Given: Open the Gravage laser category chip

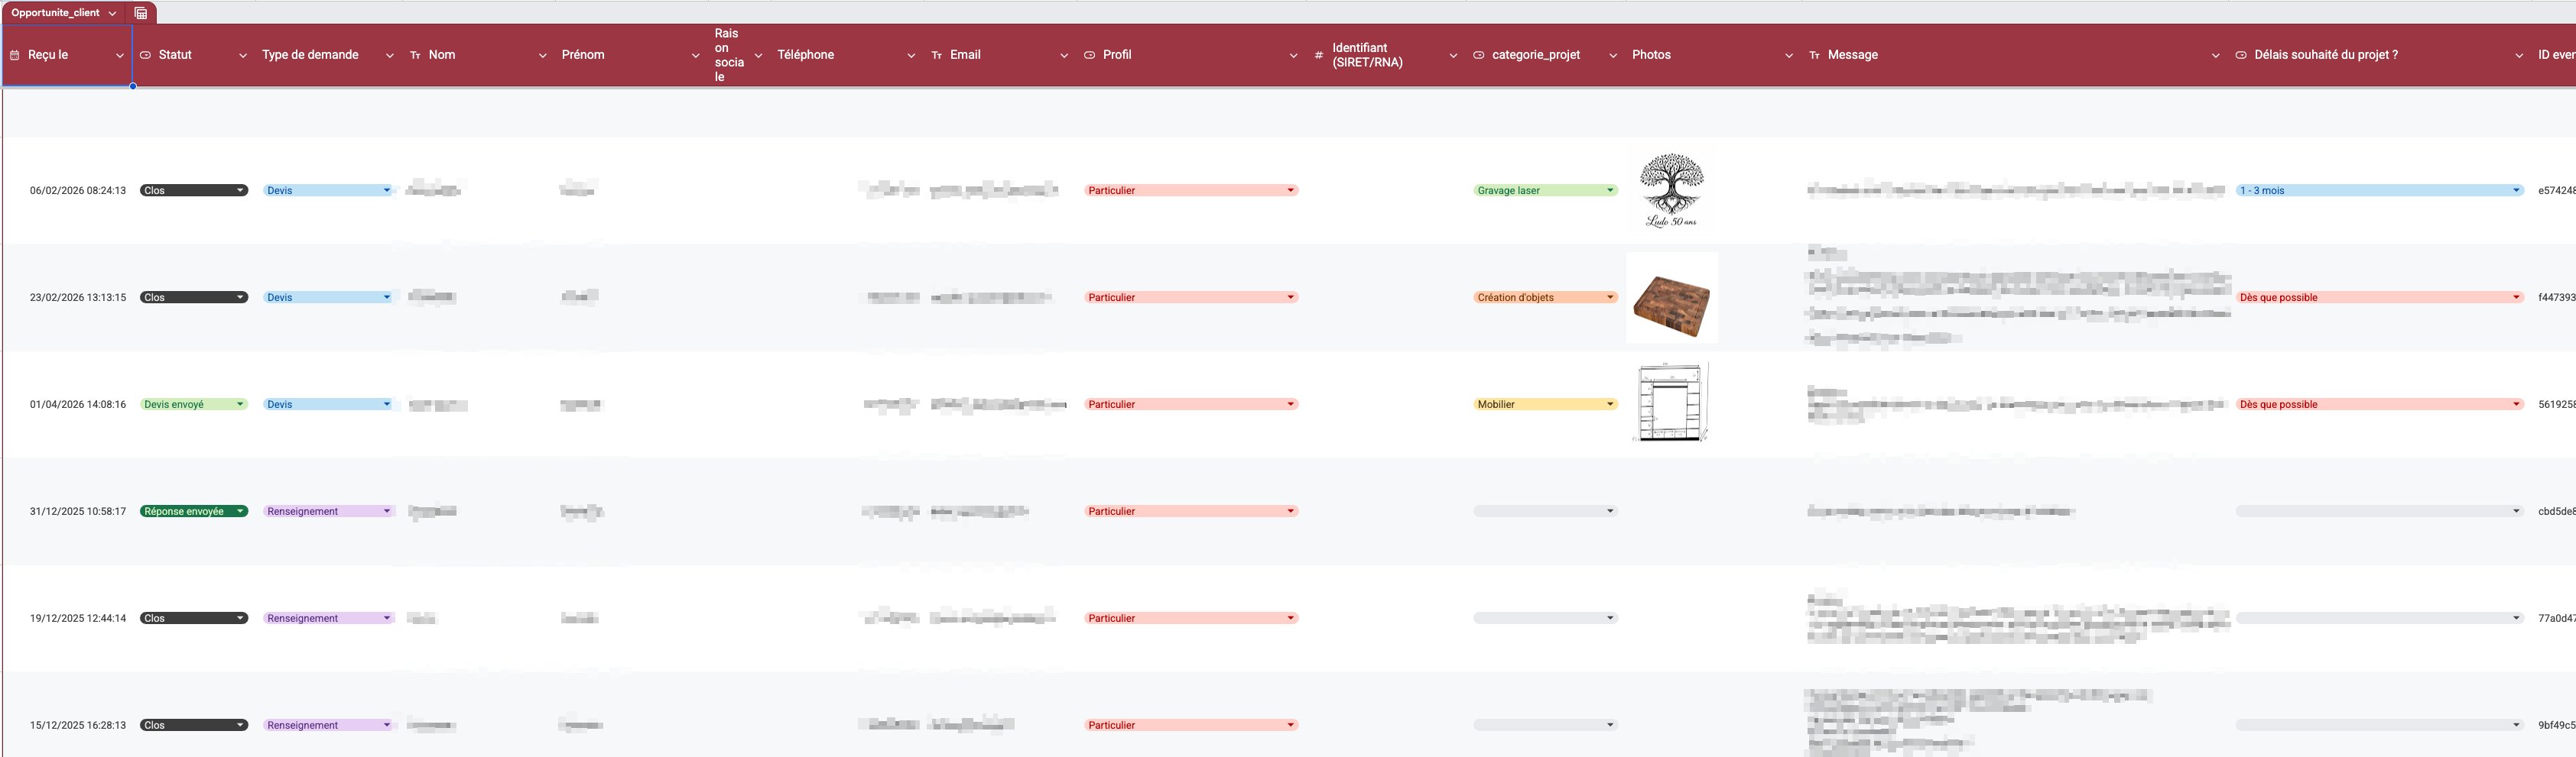Looking at the screenshot, I should [1545, 191].
